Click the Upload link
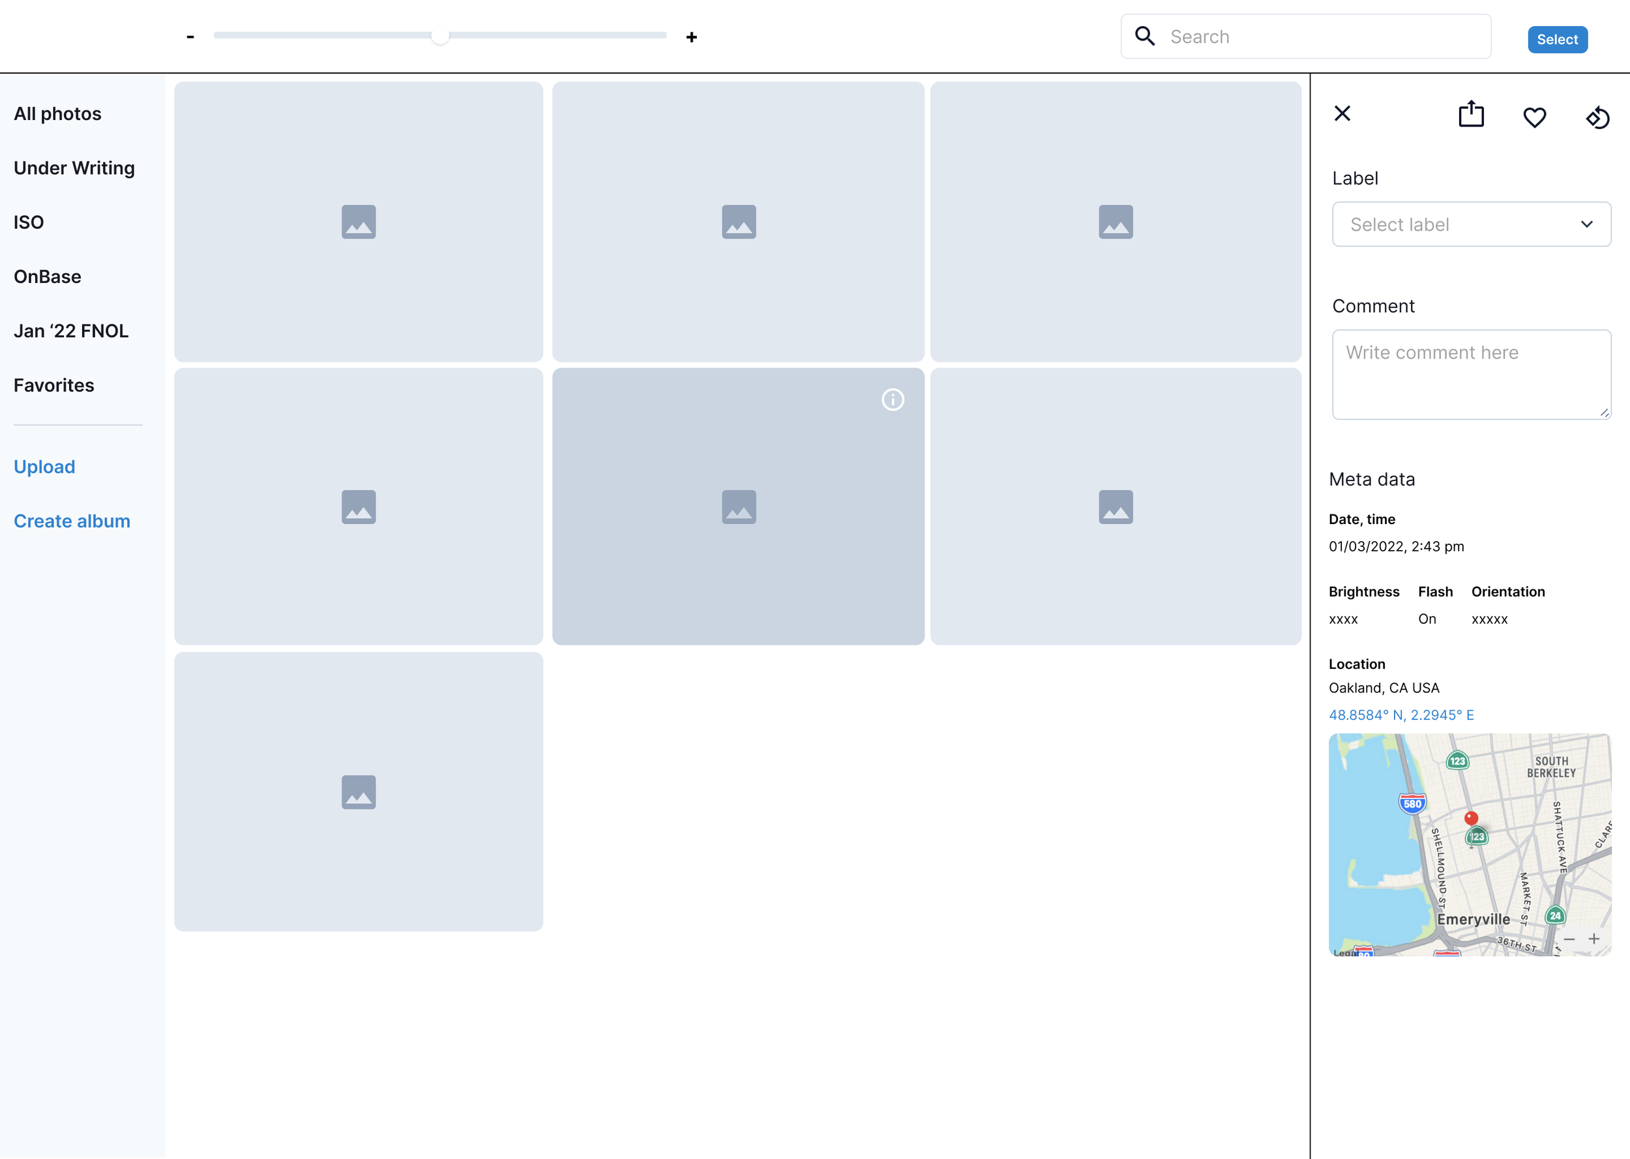This screenshot has height=1159, width=1630. pyautogui.click(x=44, y=467)
